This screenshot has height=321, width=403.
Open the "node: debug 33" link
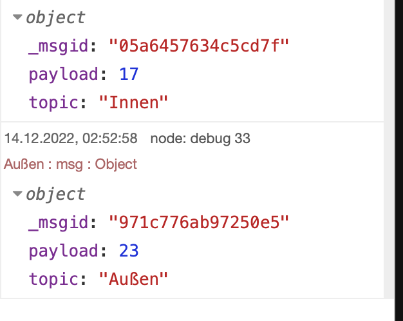tap(200, 138)
